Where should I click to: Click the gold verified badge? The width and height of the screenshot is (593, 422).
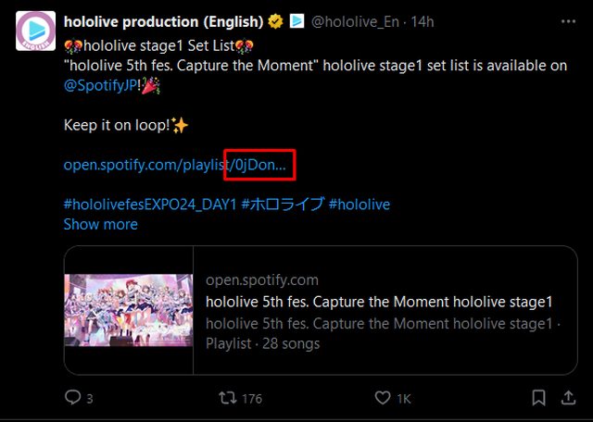(x=276, y=20)
